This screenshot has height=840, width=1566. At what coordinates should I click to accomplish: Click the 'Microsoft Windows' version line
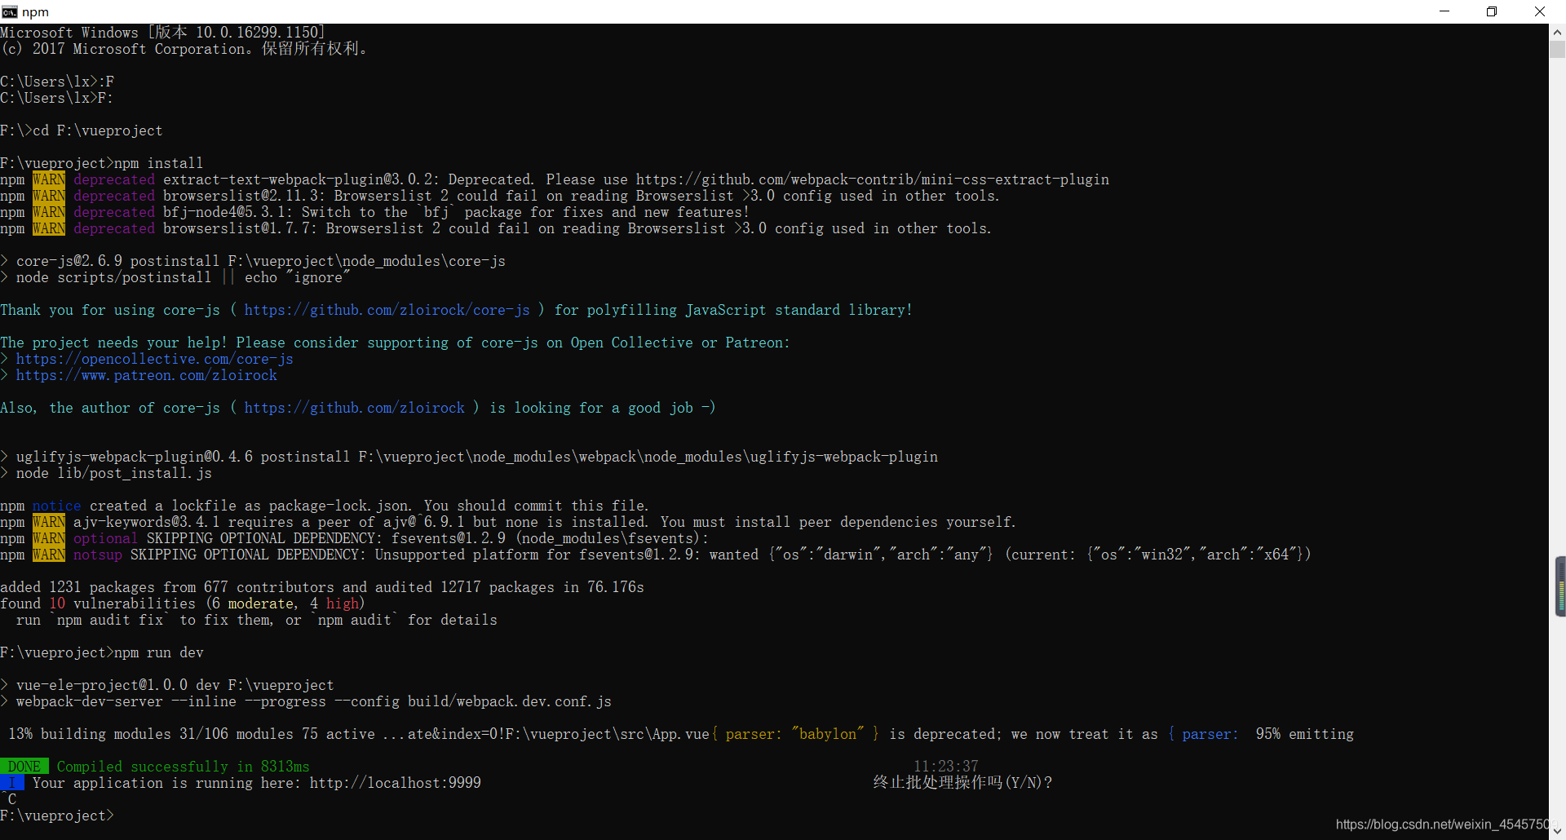coord(163,33)
